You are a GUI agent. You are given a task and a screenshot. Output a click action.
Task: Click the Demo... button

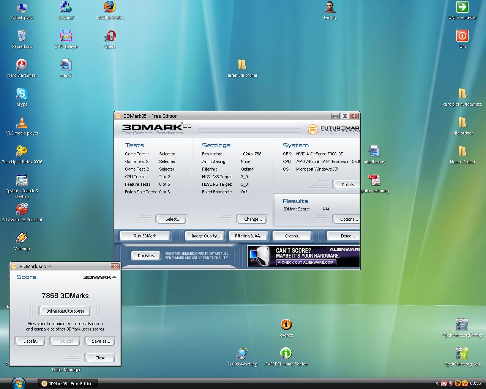coord(344,236)
